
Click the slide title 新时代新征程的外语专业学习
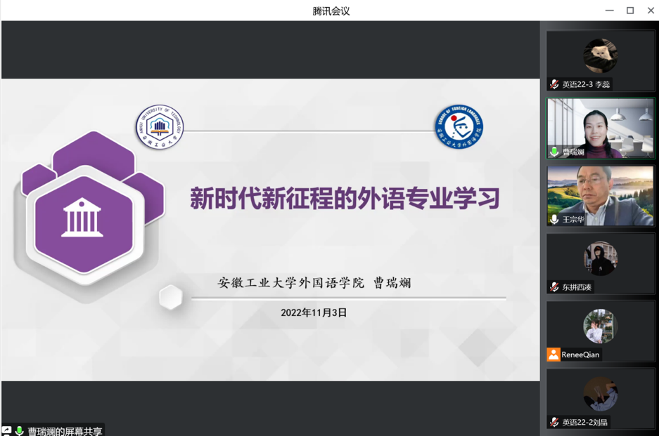tap(345, 199)
